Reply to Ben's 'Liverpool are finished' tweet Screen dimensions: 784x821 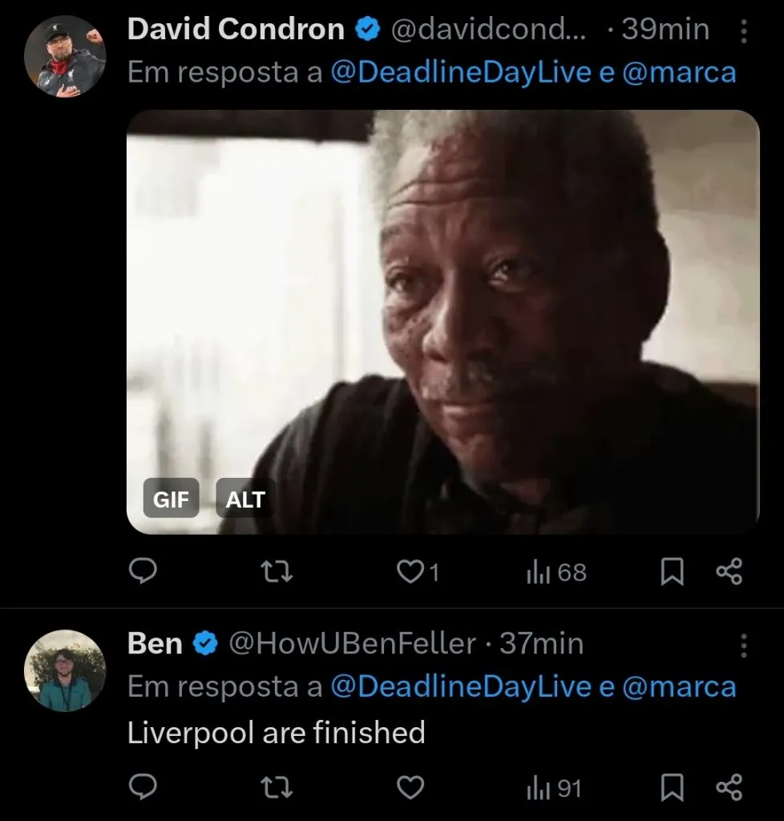coord(144,787)
